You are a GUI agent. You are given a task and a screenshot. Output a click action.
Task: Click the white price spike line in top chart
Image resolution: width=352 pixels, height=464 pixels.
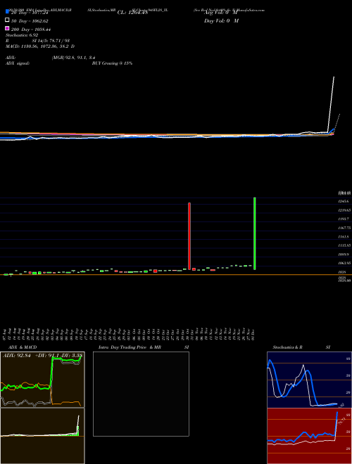coord(331,104)
